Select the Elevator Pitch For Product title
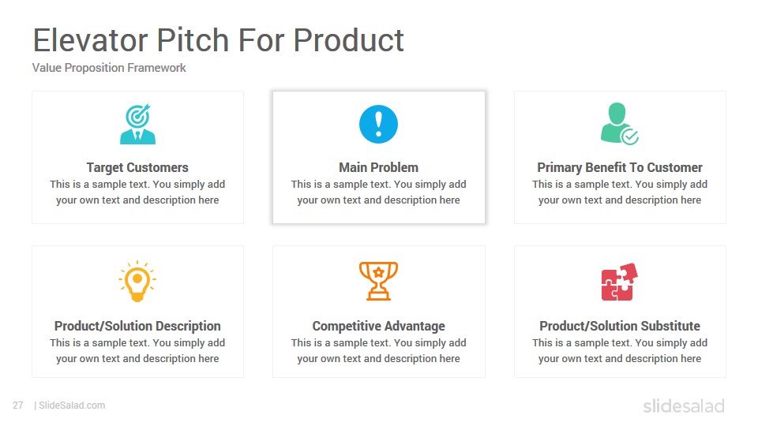Screen dimensions: 758x426 tap(218, 39)
